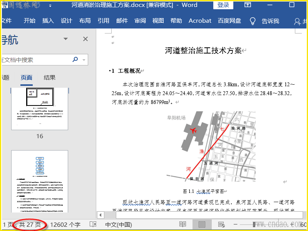The width and height of the screenshot is (308, 231).
Task: Click the 12602 个字 word count
Action: click(65, 224)
